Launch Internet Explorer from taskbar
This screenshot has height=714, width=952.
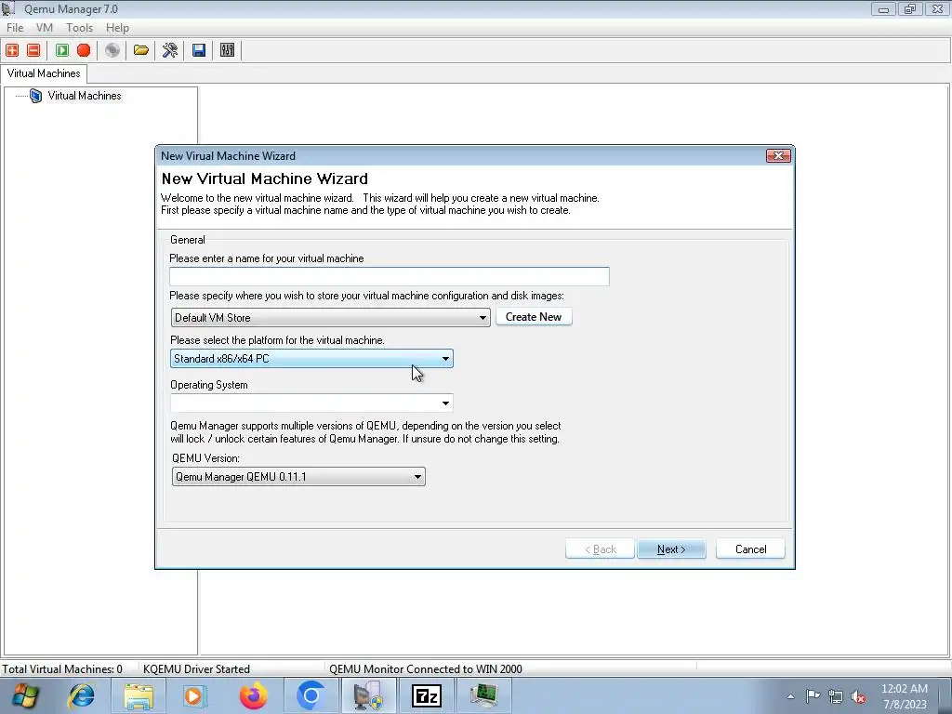click(x=82, y=695)
